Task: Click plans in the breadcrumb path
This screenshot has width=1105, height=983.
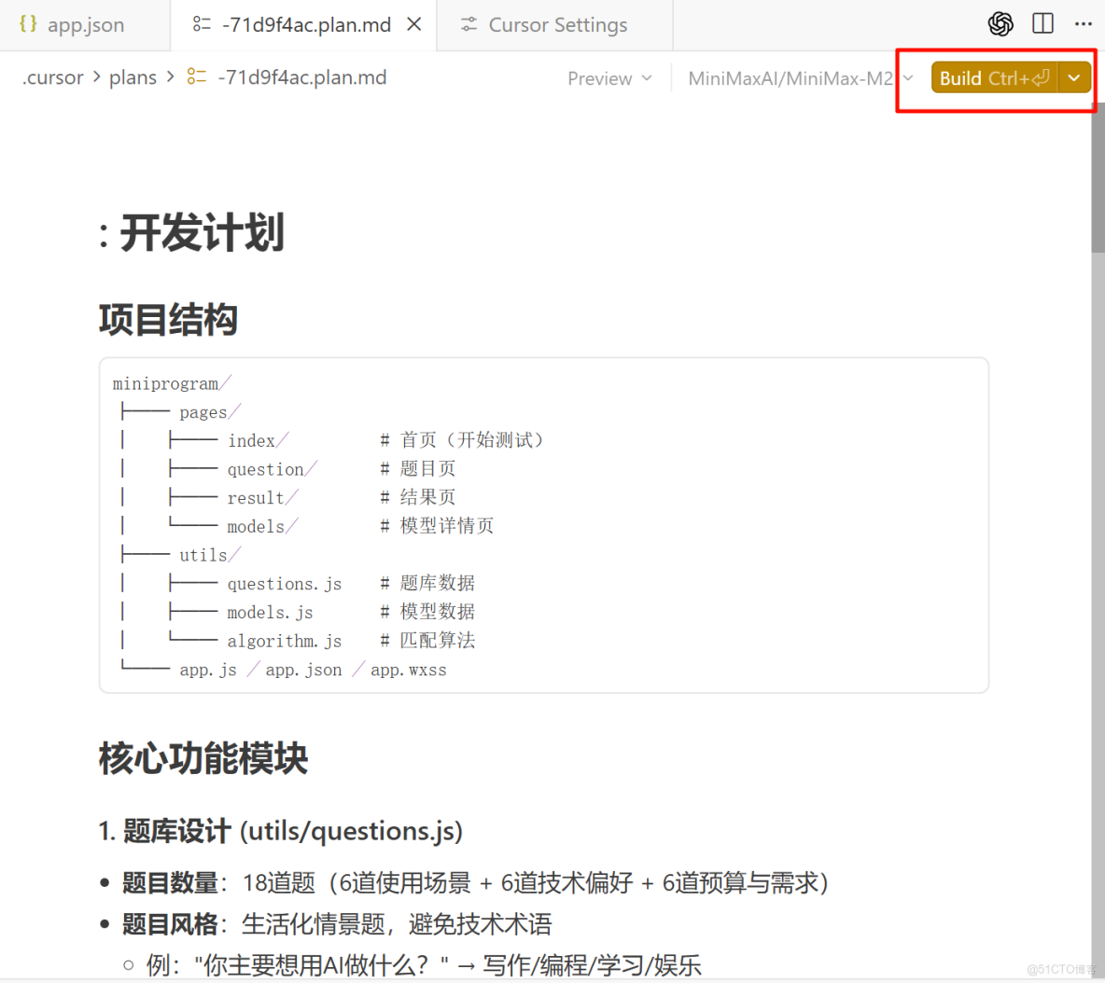Action: pos(133,77)
